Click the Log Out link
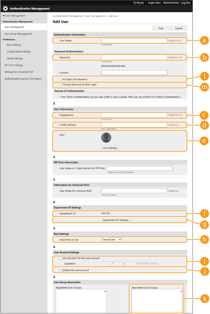Viewport: 210px width, 314px height. [x=185, y=3]
